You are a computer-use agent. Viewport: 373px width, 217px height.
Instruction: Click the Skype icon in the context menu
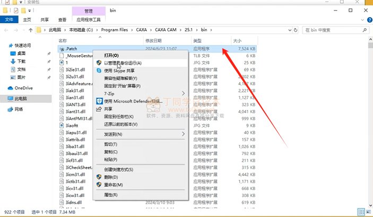99,70
